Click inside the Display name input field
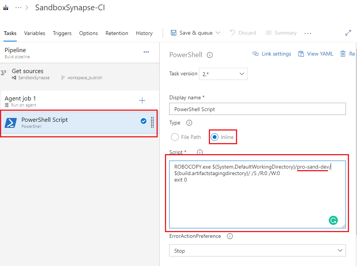 [257, 109]
